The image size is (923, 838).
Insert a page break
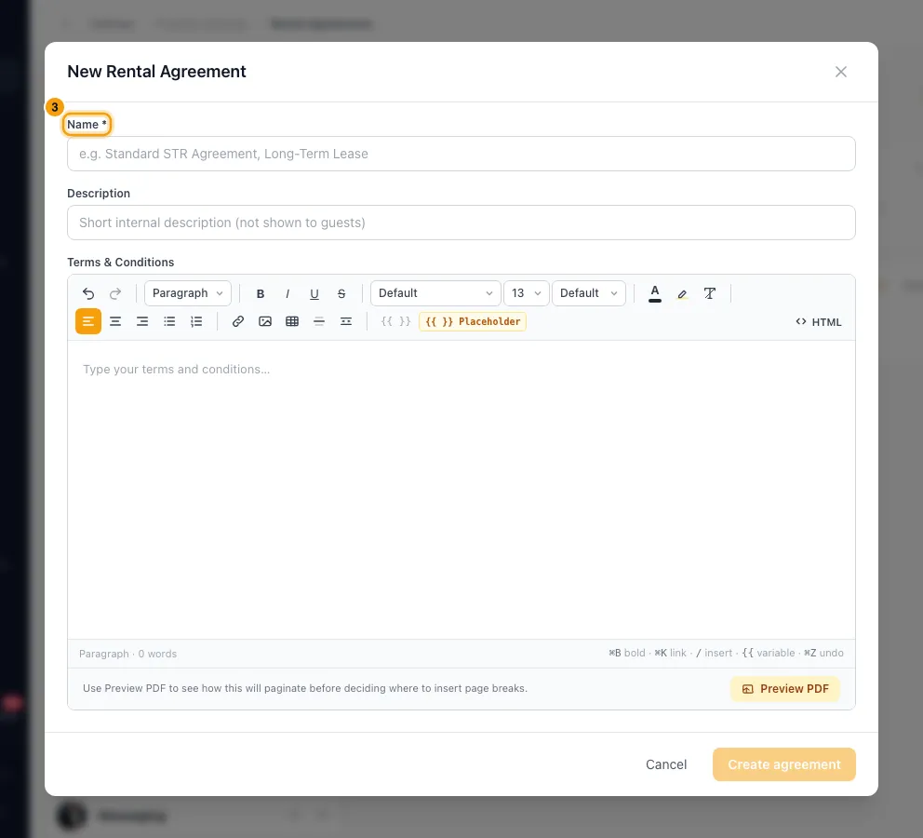pyautogui.click(x=346, y=321)
